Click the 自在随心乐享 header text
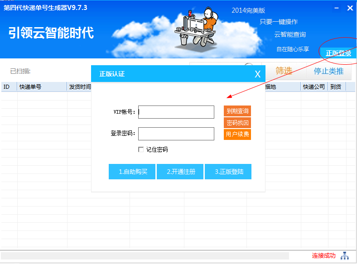The height and width of the screenshot is (264, 357). tap(293, 49)
